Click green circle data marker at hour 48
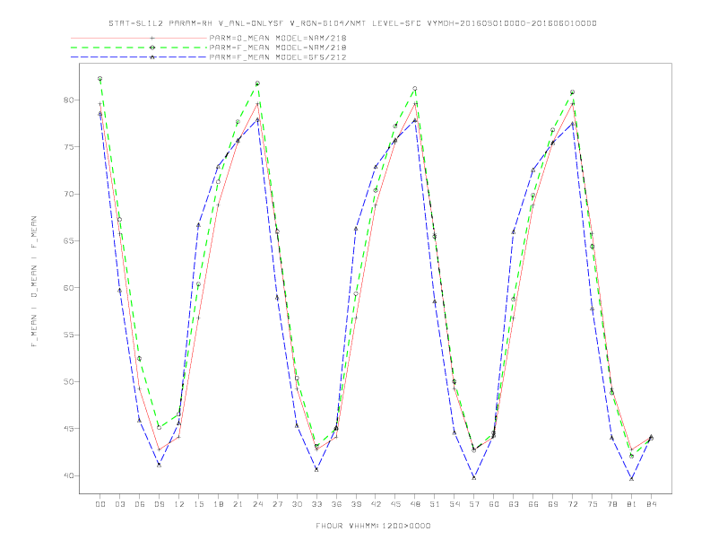This screenshot has width=710, height=549. [415, 88]
